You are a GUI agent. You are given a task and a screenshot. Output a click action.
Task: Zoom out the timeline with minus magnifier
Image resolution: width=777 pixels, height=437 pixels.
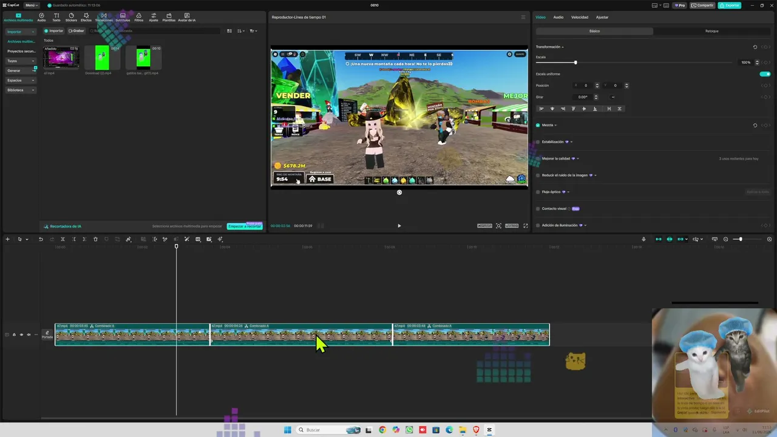725,239
